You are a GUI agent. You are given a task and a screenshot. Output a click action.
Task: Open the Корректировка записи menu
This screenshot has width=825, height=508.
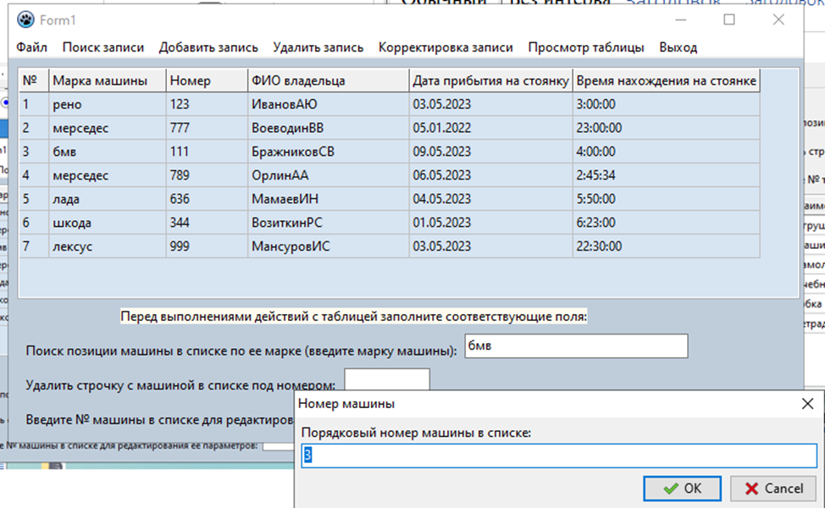coord(446,47)
